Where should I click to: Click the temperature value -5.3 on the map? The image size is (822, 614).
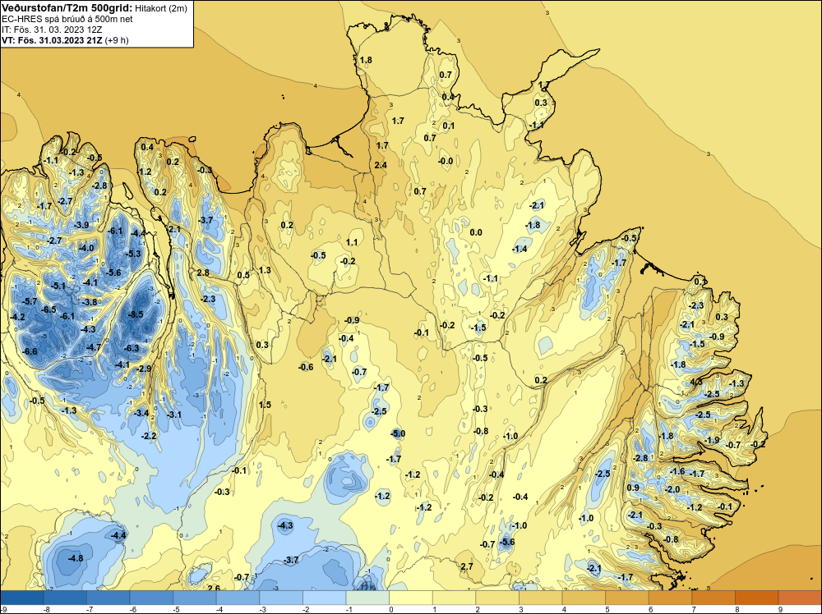click(x=134, y=254)
